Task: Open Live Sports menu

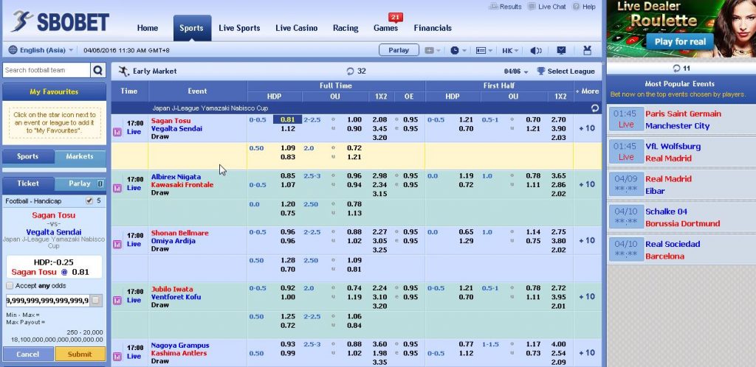Action: 239,28
